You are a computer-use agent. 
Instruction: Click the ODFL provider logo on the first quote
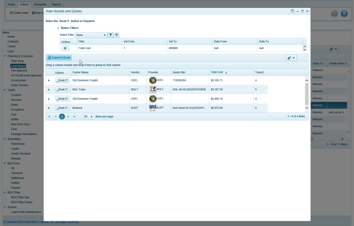click(152, 80)
